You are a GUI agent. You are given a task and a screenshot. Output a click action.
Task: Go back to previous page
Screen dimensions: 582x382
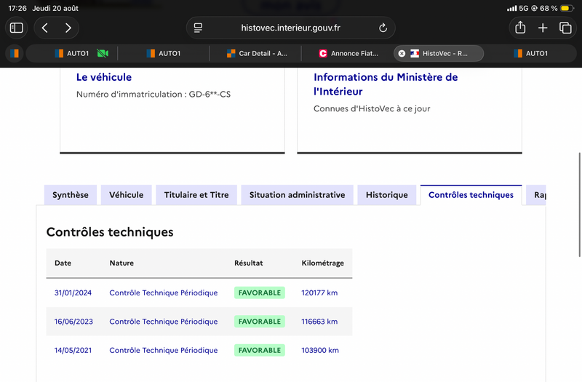coord(45,28)
